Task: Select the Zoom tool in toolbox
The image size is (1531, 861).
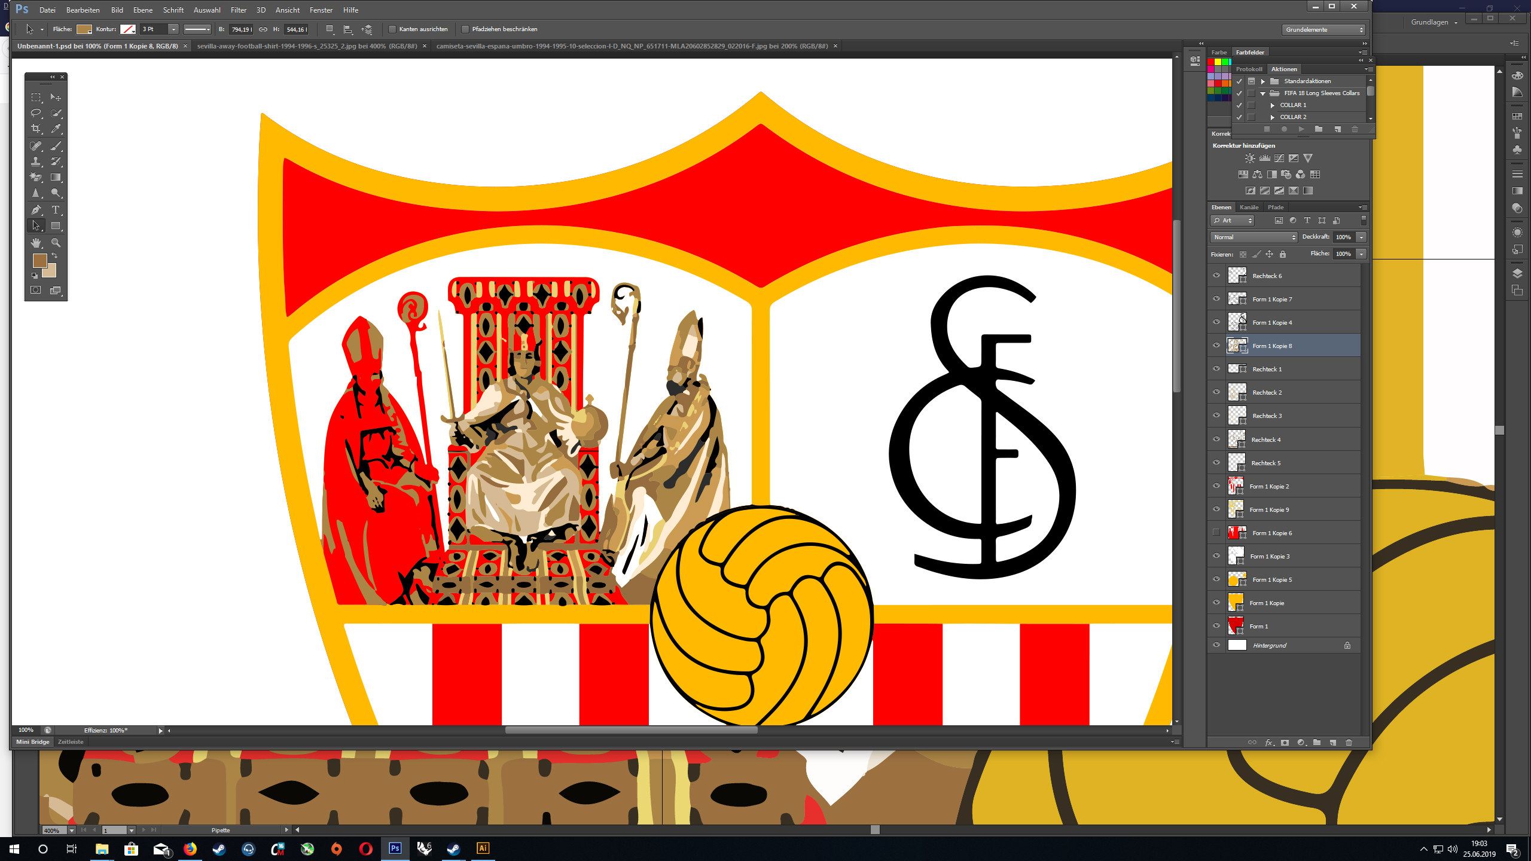Action: point(56,243)
